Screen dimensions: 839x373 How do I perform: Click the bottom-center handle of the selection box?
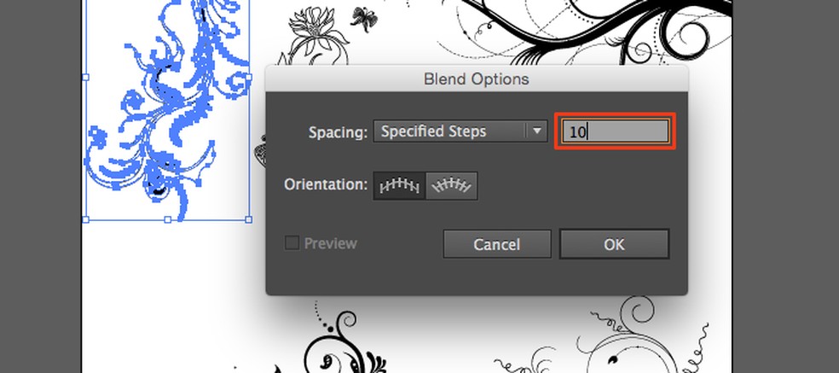pyautogui.click(x=167, y=219)
